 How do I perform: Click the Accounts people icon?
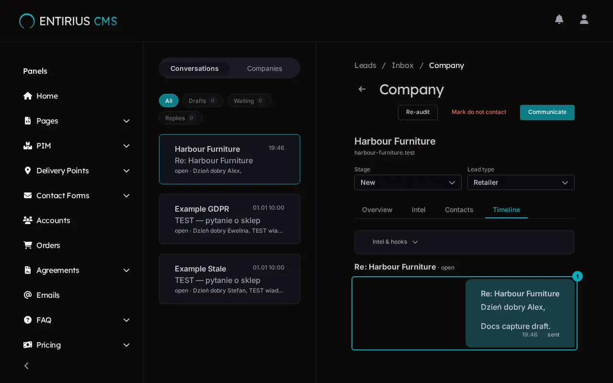tap(28, 220)
